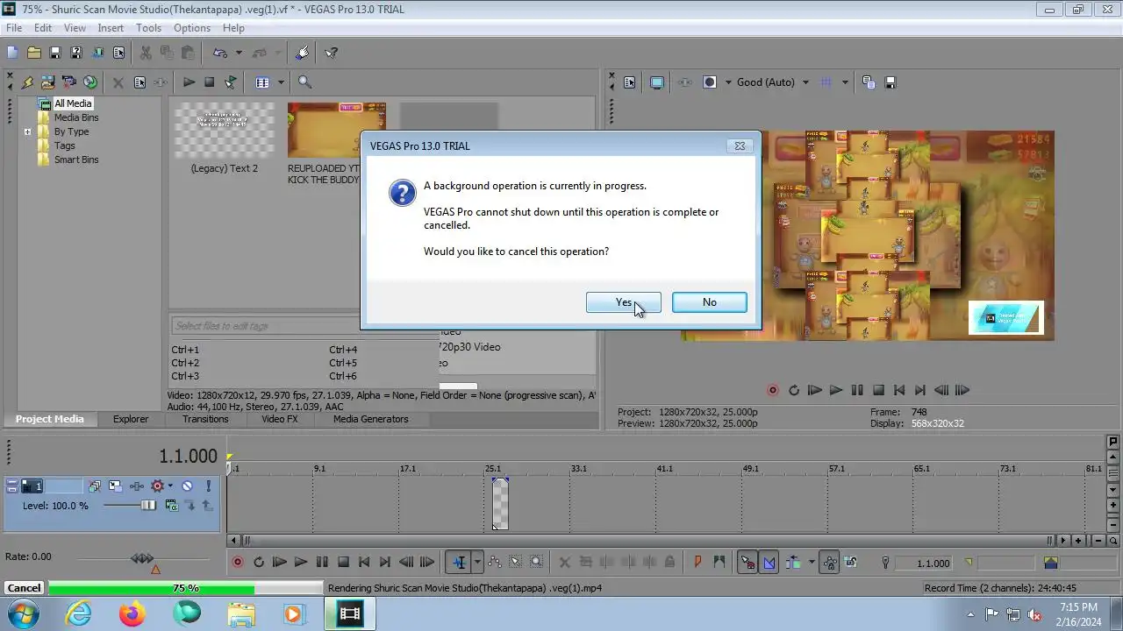The image size is (1123, 631).
Task: Start media preview in Project Media toolbar
Action: tap(189, 82)
